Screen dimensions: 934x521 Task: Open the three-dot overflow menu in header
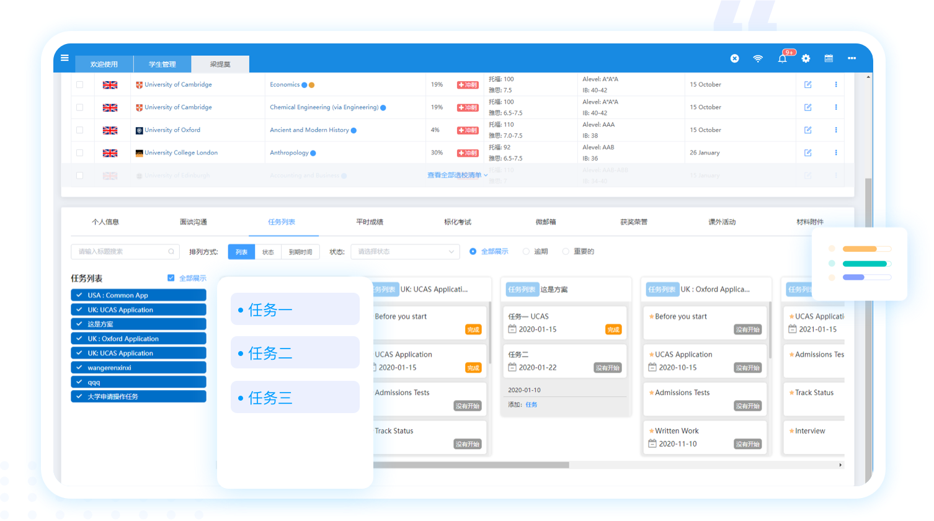[x=852, y=58]
